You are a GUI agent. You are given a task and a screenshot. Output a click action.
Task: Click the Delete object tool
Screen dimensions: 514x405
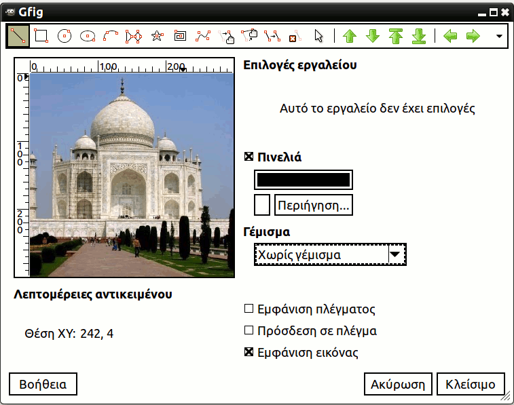coord(295,36)
